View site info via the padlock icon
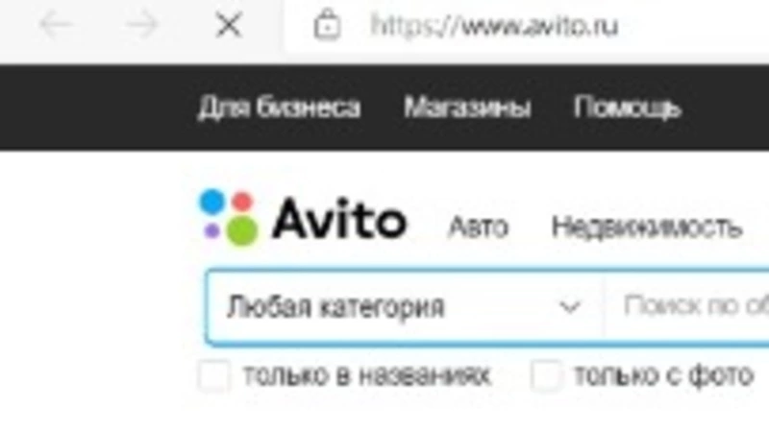769x431 pixels. [327, 25]
